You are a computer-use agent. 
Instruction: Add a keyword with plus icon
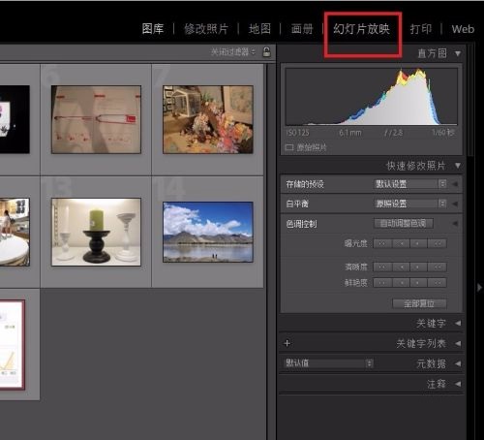(287, 343)
